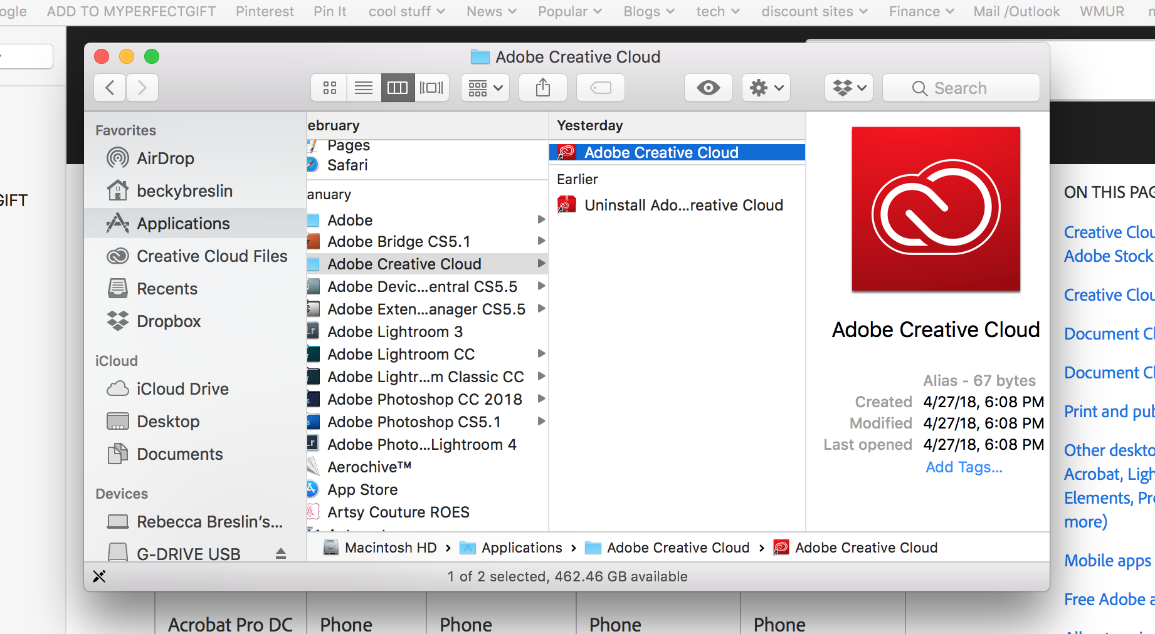This screenshot has width=1155, height=634.
Task: Click the Quick Look eye button
Action: coord(709,88)
